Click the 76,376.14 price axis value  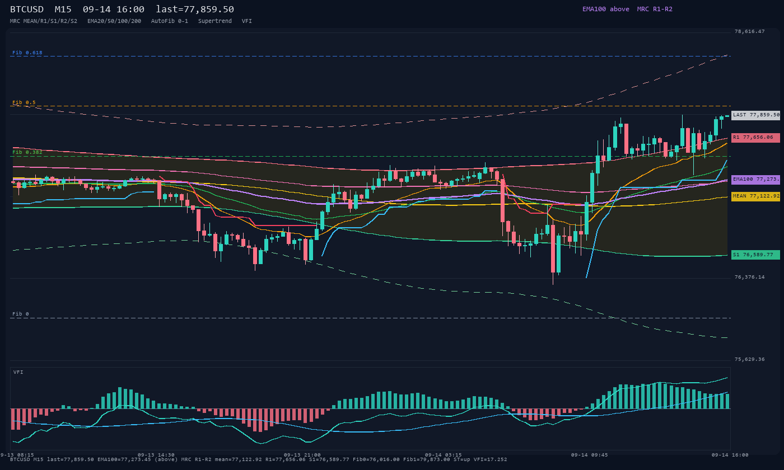click(x=749, y=277)
